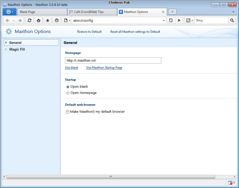Minimize the Maxthon window
This screenshot has height=188, width=239.
(215, 5)
